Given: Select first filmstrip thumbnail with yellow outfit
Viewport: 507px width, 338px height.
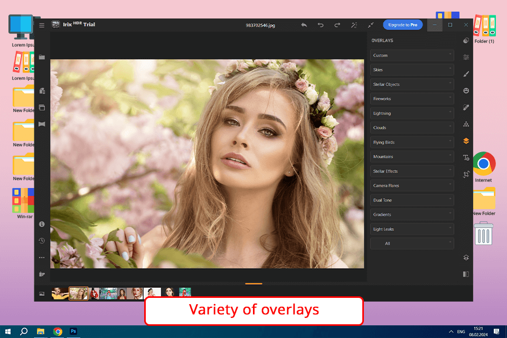Looking at the screenshot, I should pyautogui.click(x=60, y=293).
